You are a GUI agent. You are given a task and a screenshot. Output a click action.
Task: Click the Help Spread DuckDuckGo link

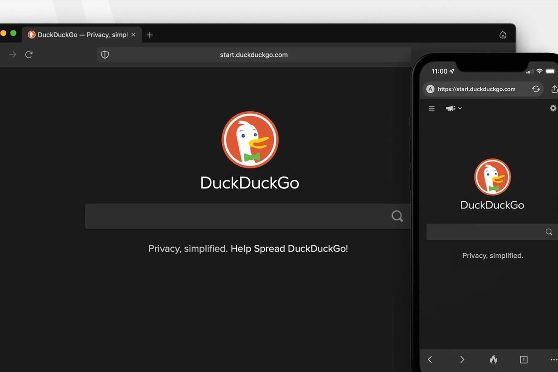click(289, 248)
